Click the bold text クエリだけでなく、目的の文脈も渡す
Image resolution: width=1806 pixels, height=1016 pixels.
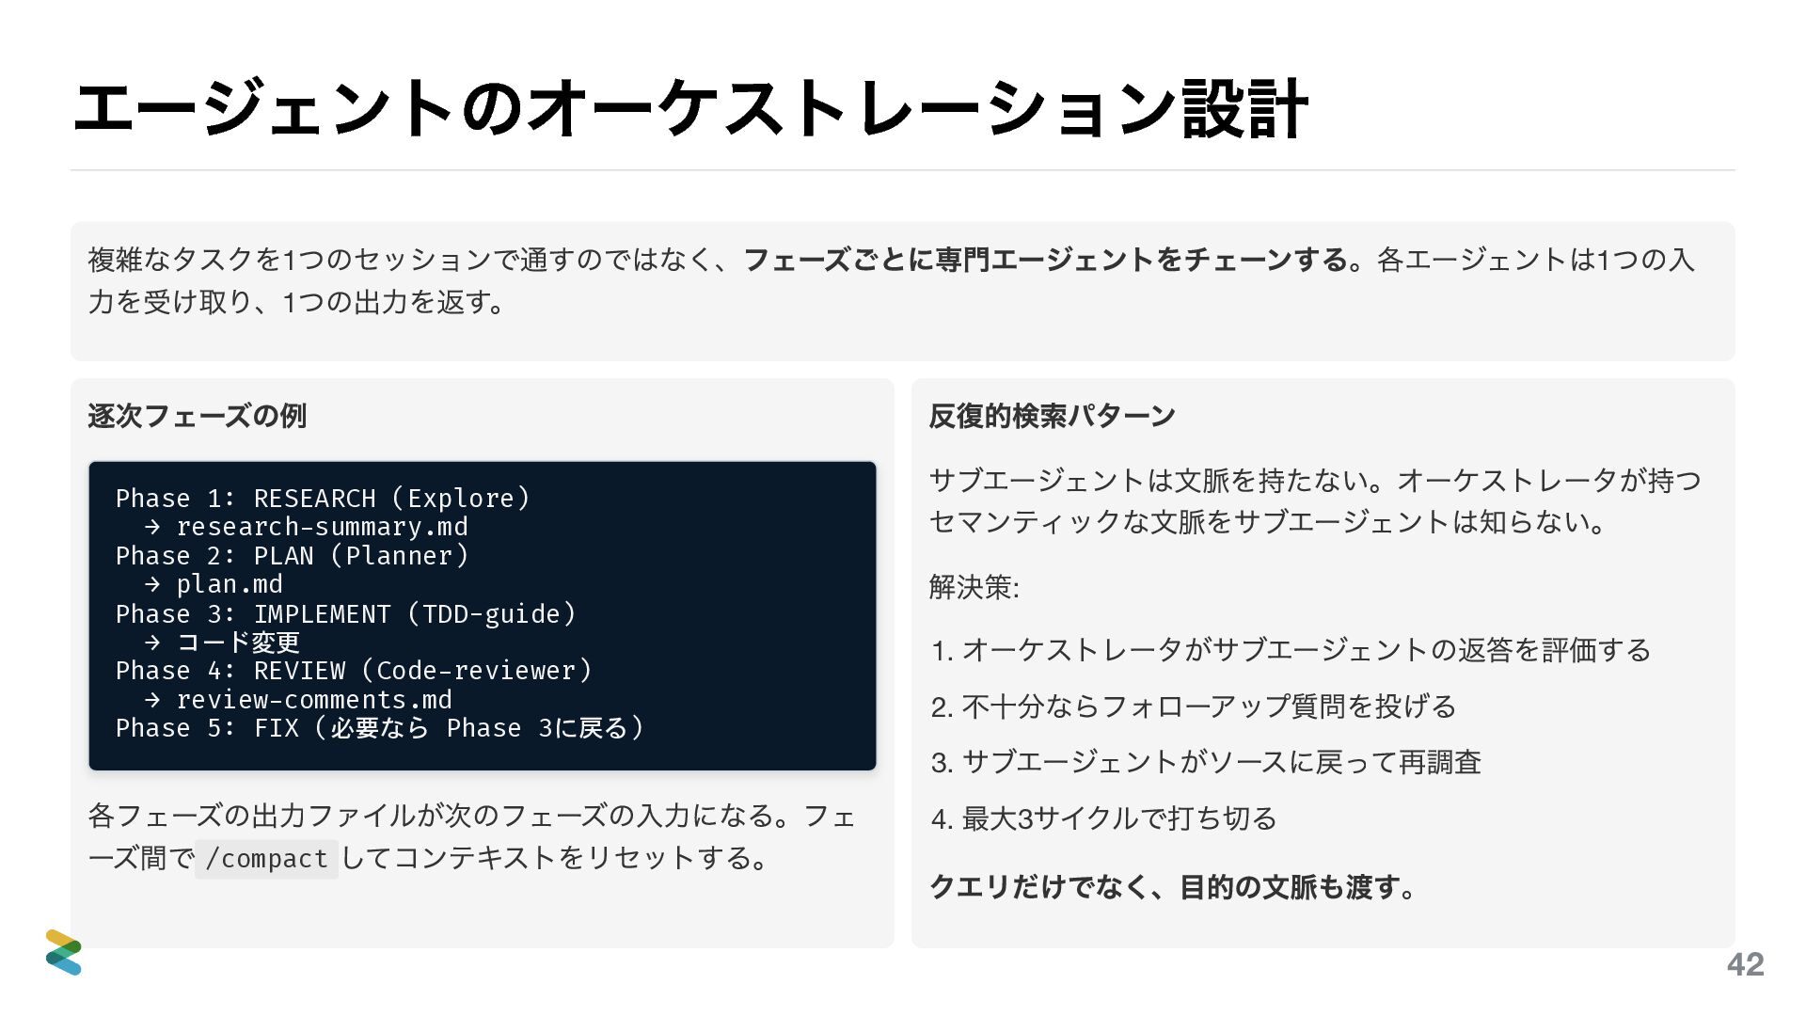coord(1172,887)
